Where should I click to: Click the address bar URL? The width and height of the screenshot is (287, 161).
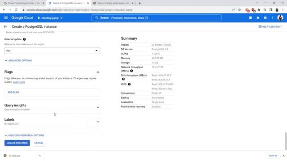click(x=79, y=10)
